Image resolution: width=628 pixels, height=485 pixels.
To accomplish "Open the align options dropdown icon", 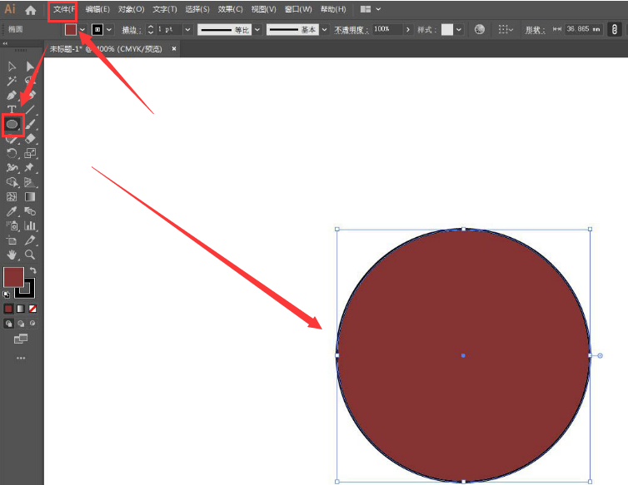I will pos(506,29).
